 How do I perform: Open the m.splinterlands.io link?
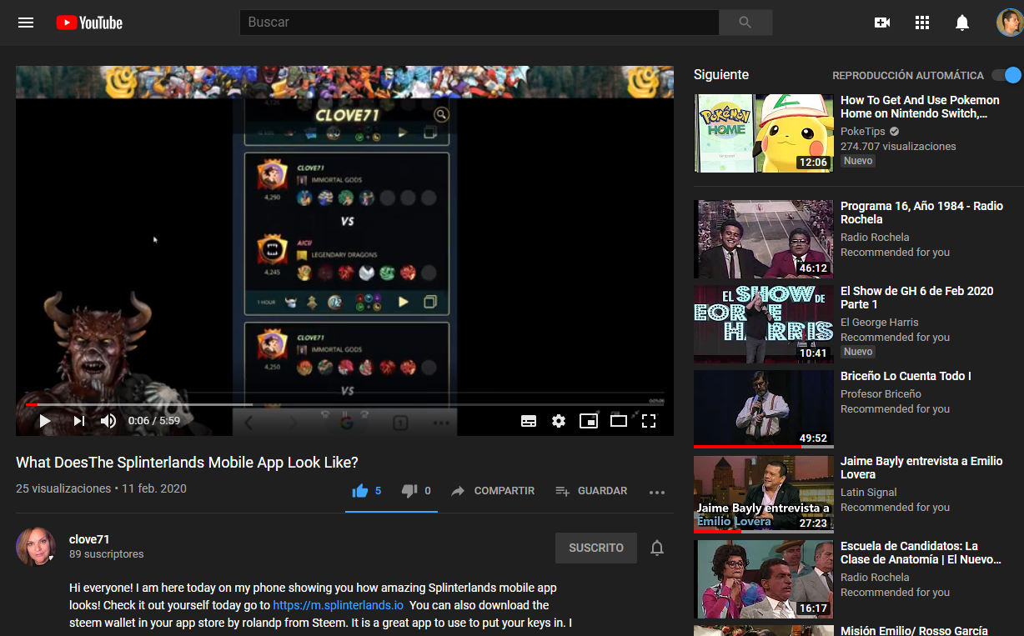click(x=339, y=605)
